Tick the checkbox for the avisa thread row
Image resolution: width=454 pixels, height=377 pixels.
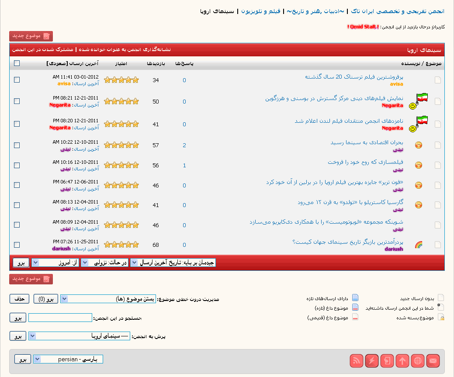(17, 80)
